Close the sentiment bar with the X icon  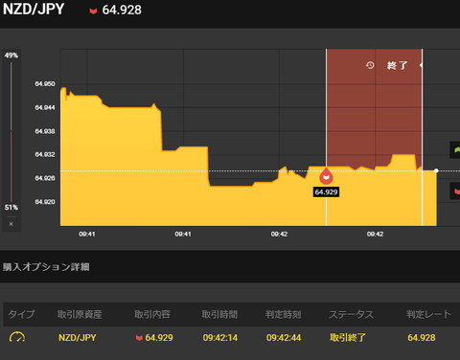(x=11, y=224)
